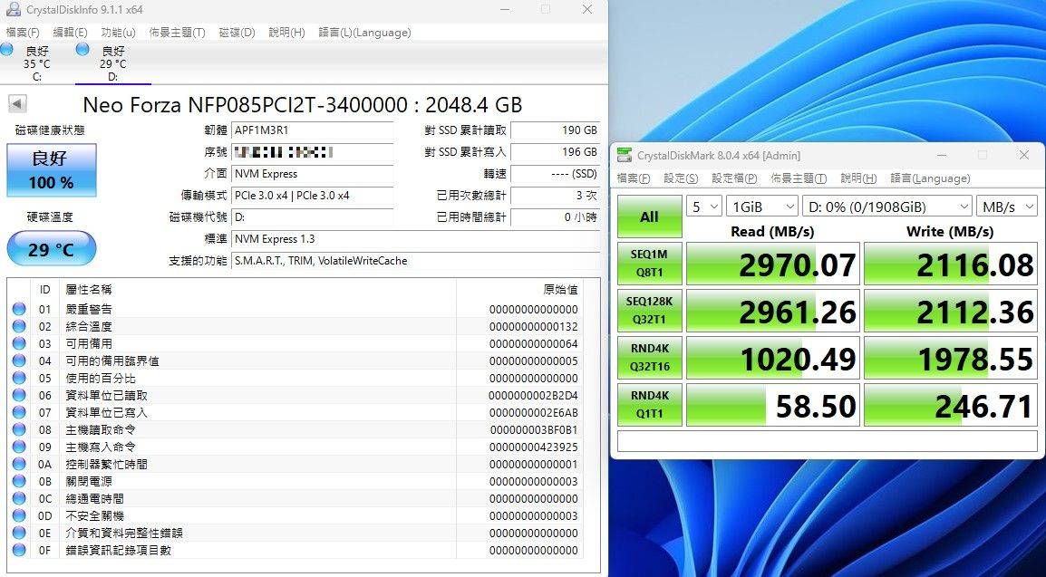This screenshot has height=577, width=1046.
Task: Open the 1GiB test size dropdown
Action: pos(761,207)
